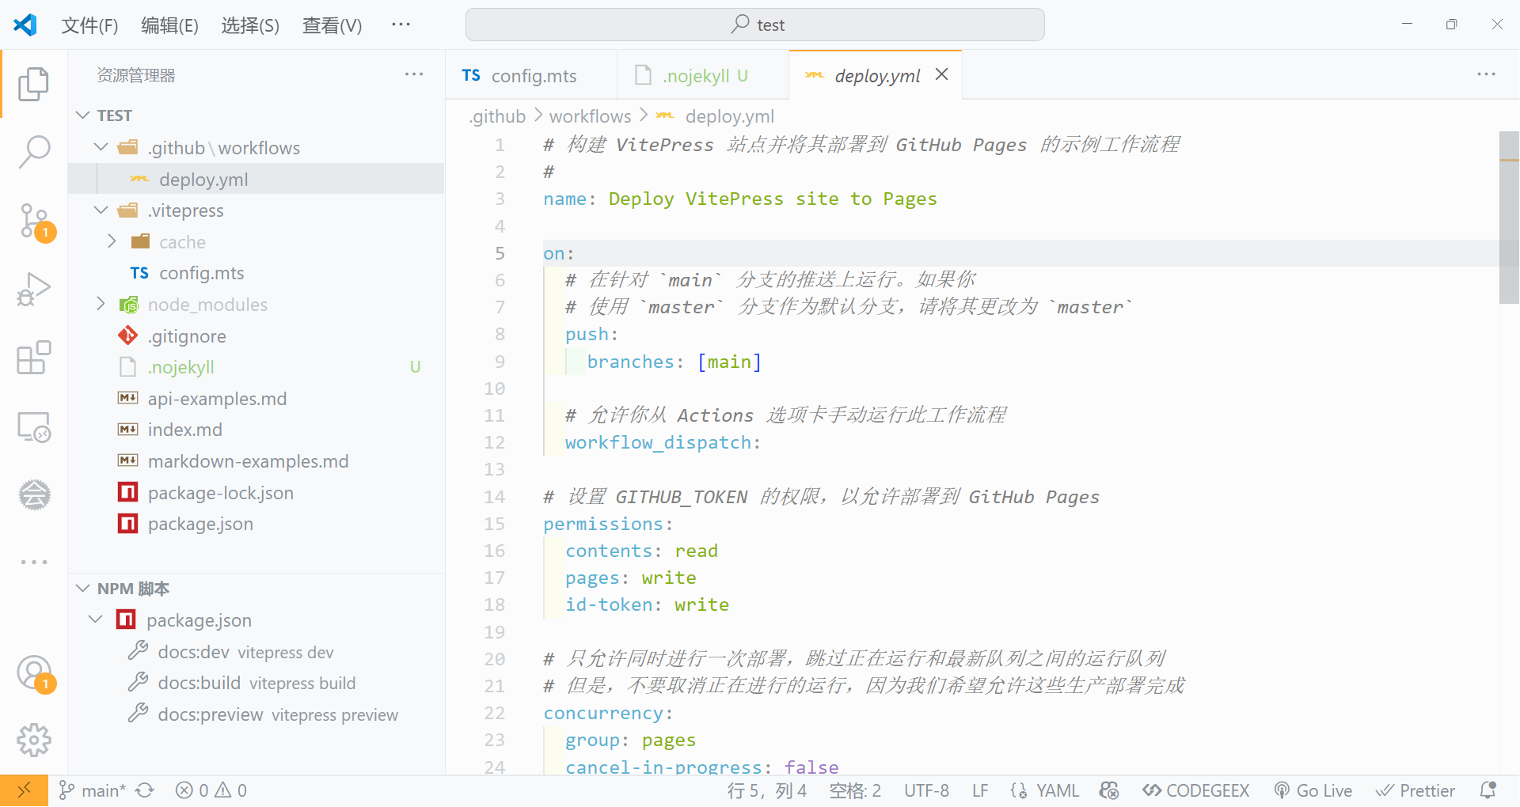Viewport: 1520px width, 807px height.
Task: Open index.md file
Action: pyautogui.click(x=256, y=430)
